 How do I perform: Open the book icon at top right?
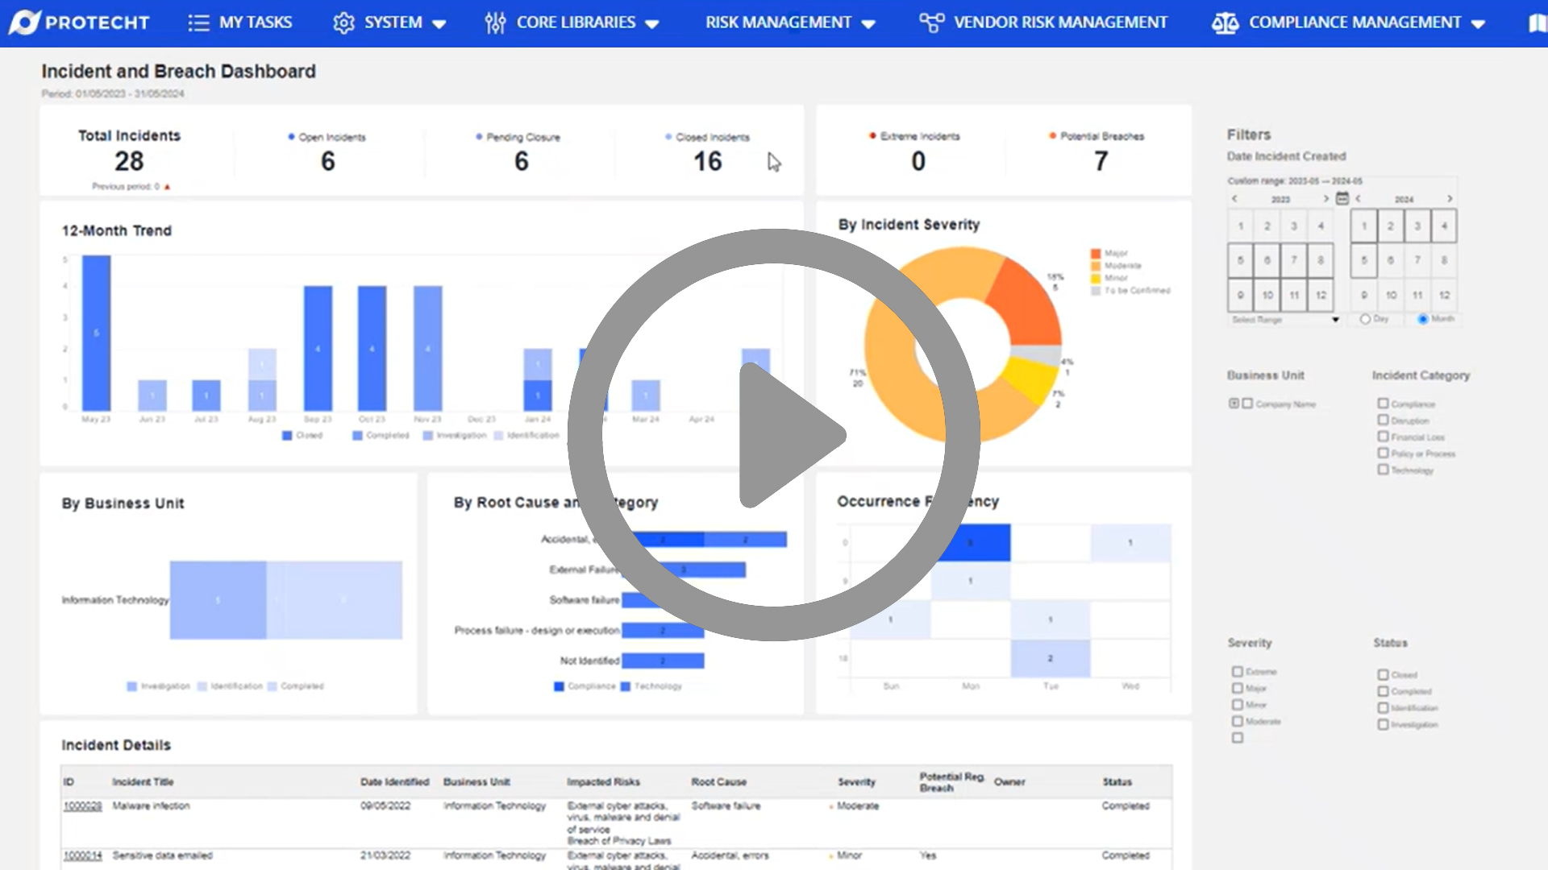pos(1539,22)
